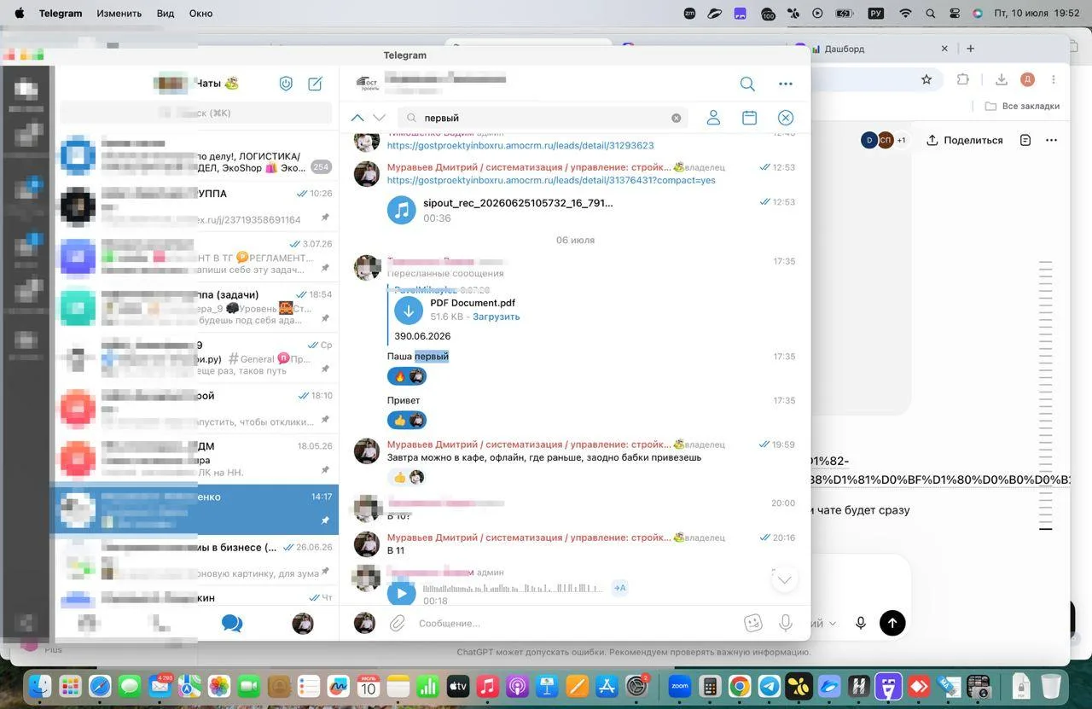Click the 'Загрузить' link

click(x=497, y=317)
